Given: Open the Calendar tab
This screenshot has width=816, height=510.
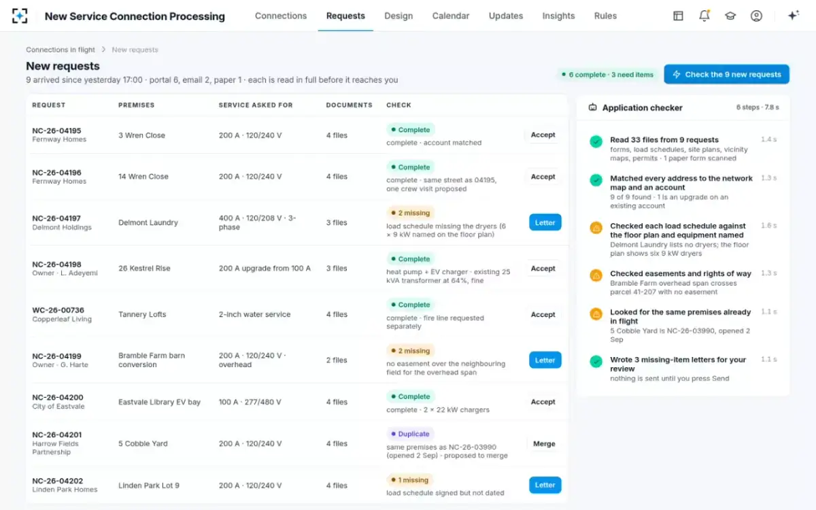Looking at the screenshot, I should (451, 16).
